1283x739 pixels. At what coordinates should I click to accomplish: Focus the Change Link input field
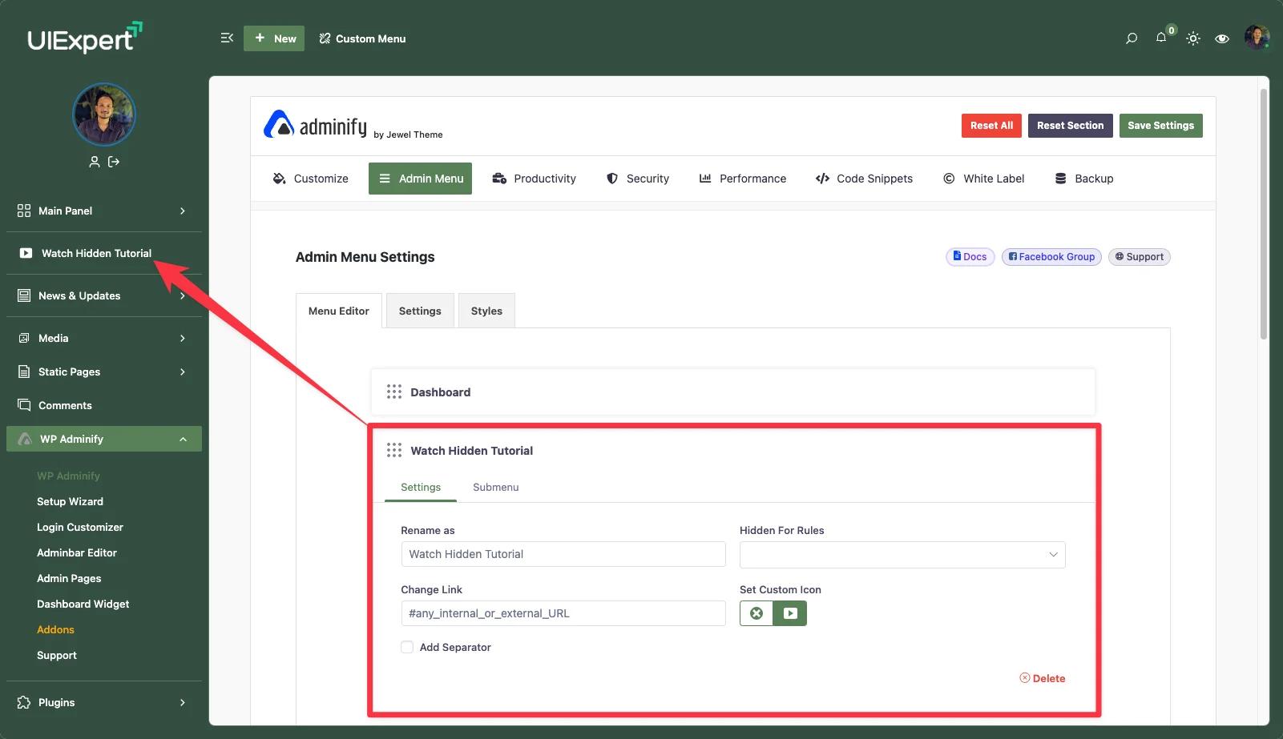point(563,613)
